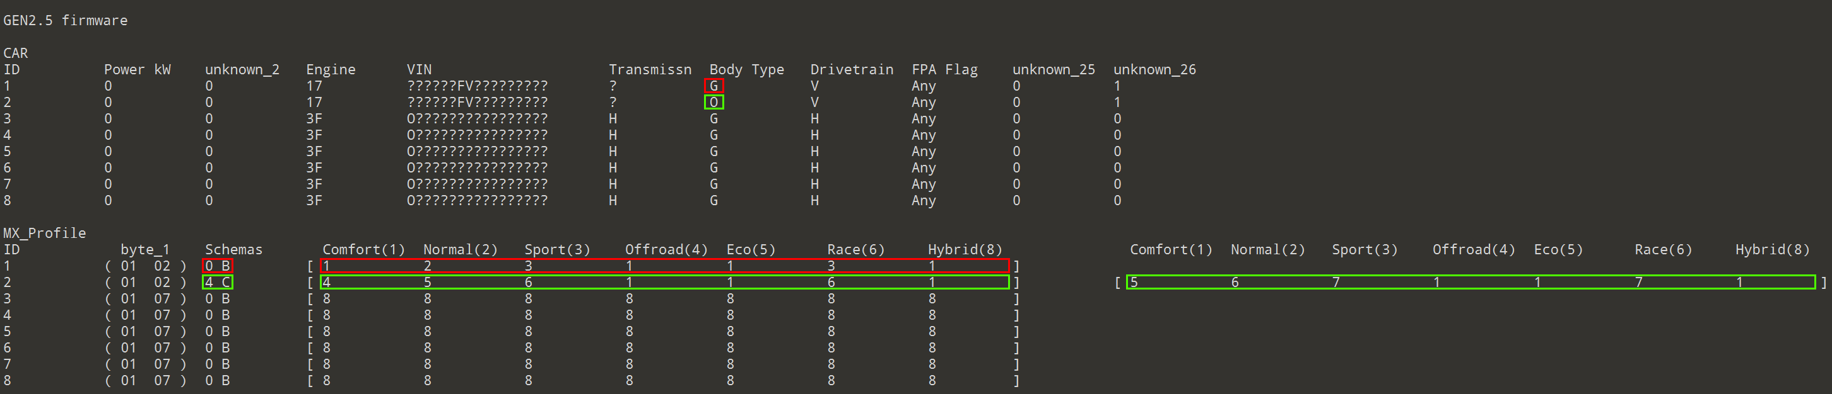
Task: Click the GEN2.5 firmware title text
Action: [66, 21]
